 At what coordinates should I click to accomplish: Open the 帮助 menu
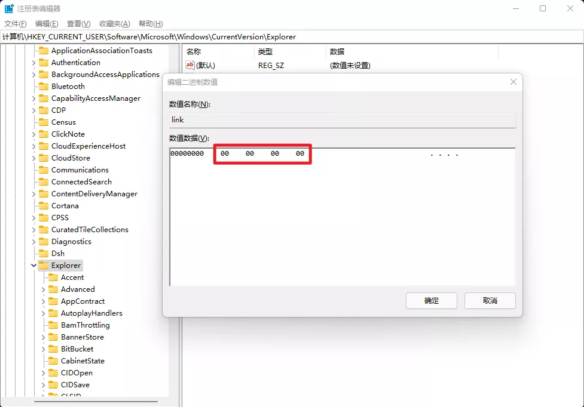tap(148, 23)
